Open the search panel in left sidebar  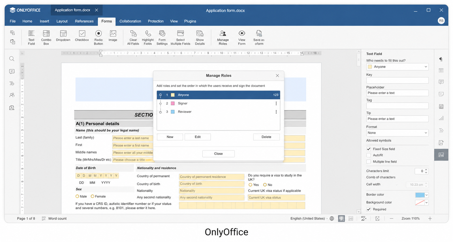pos(12,59)
